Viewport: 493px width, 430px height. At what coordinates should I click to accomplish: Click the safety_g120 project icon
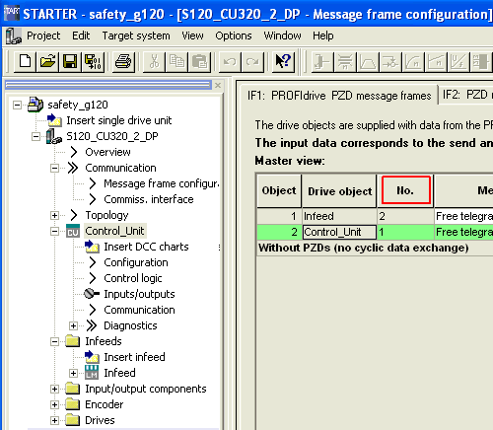[x=35, y=105]
